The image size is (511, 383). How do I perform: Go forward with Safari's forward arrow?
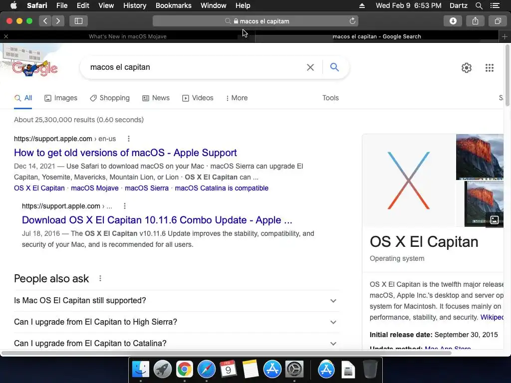coord(58,21)
